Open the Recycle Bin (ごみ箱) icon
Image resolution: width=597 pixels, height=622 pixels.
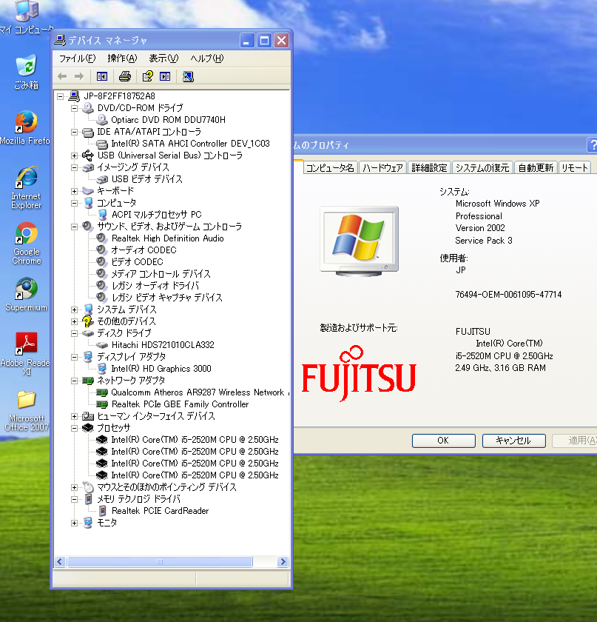[x=27, y=73]
